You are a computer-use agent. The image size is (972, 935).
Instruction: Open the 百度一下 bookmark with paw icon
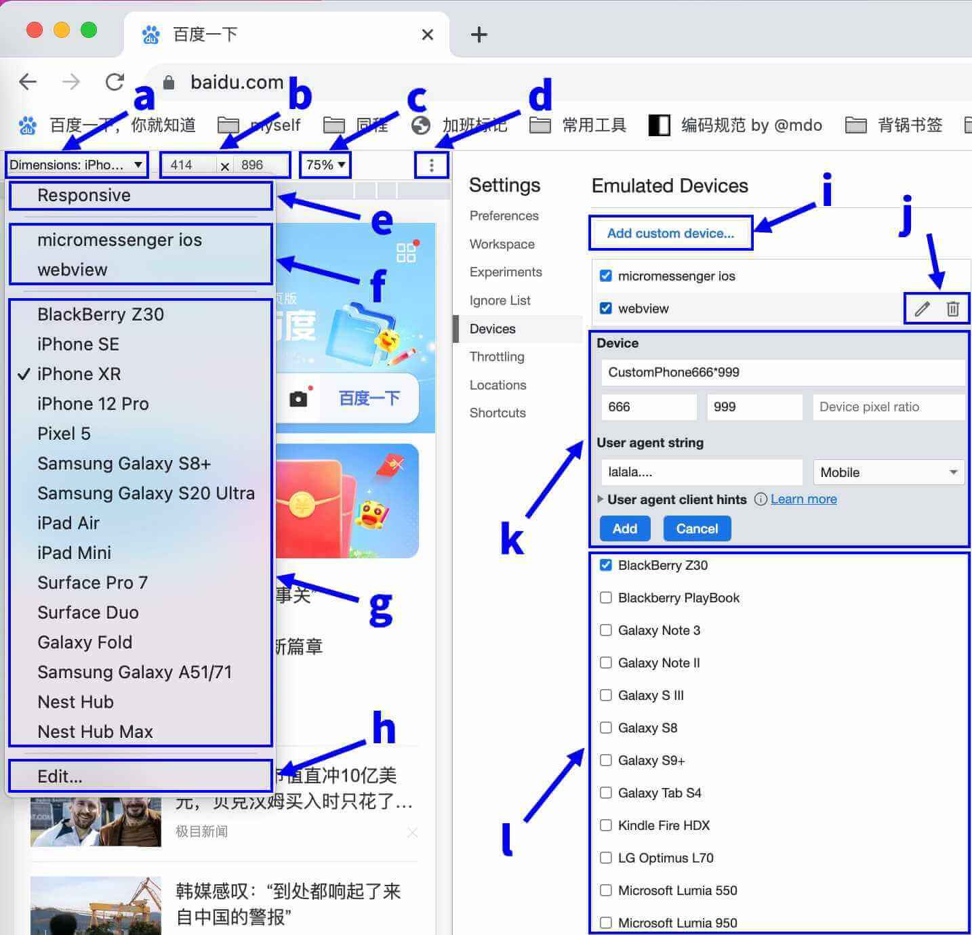107,125
